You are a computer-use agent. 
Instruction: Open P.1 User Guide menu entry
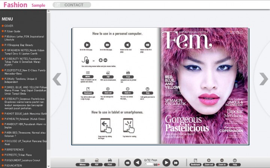pos(13,31)
